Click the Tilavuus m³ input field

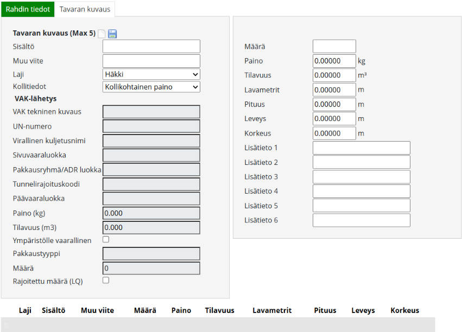pos(334,75)
